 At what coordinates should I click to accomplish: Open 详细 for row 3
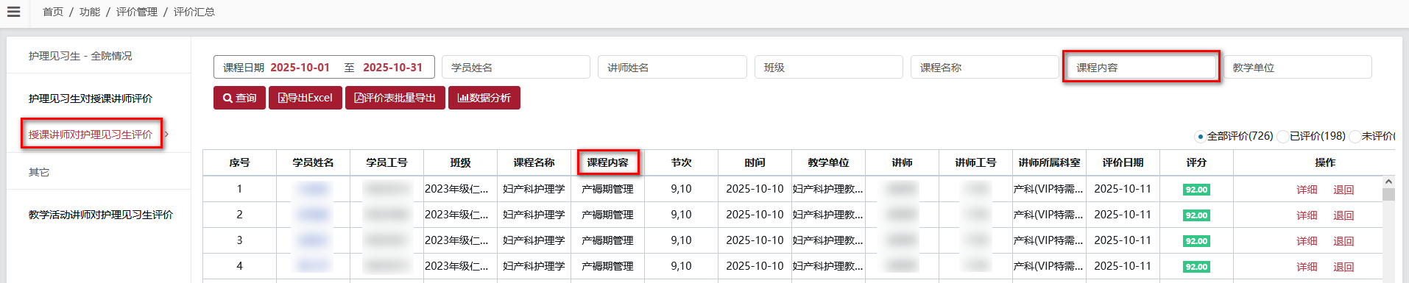pos(1307,241)
